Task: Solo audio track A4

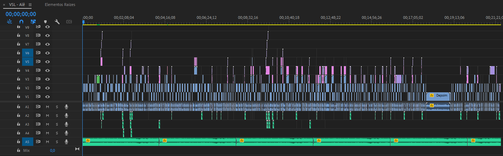Action: click(57, 133)
